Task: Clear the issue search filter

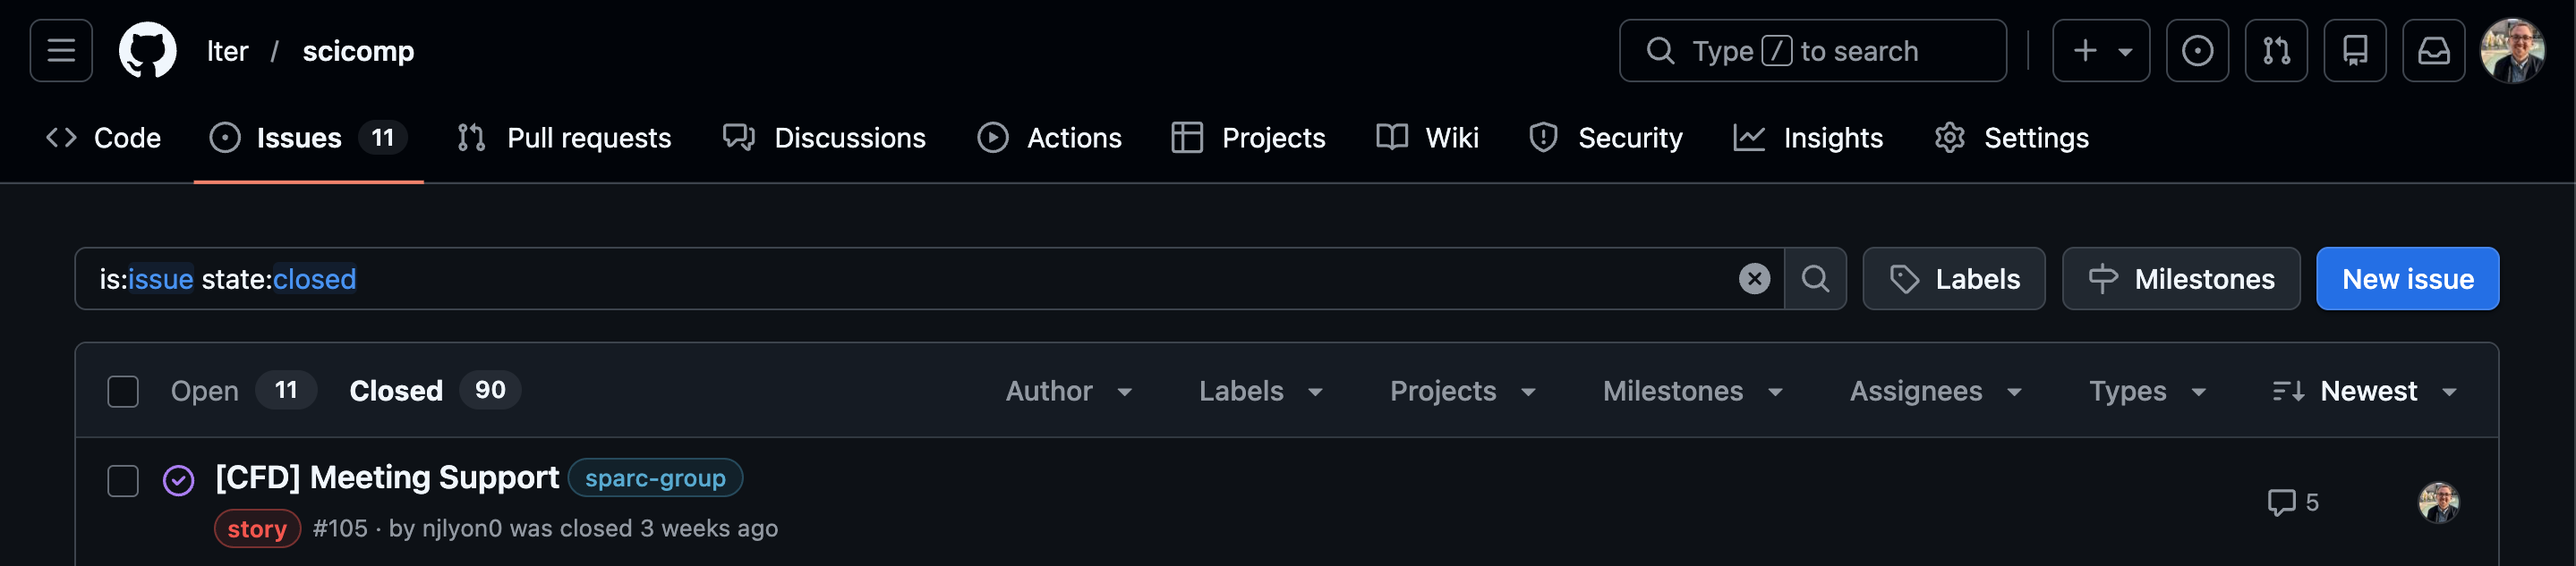Action: click(x=1753, y=280)
